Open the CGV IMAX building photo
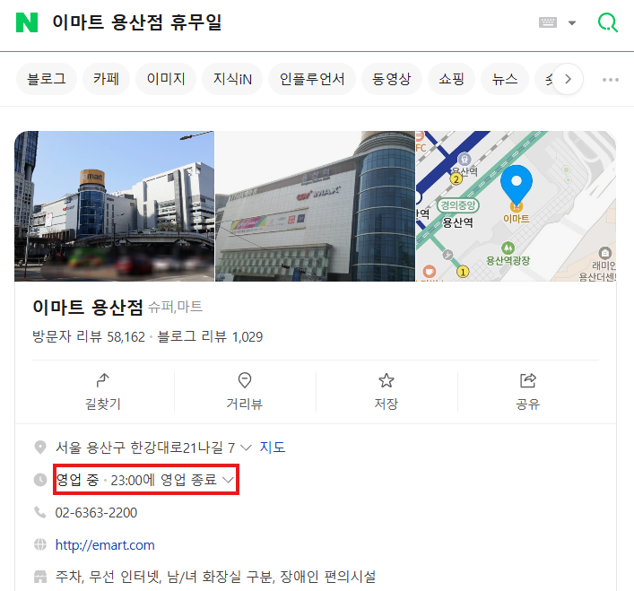The image size is (634, 591). pyautogui.click(x=315, y=205)
